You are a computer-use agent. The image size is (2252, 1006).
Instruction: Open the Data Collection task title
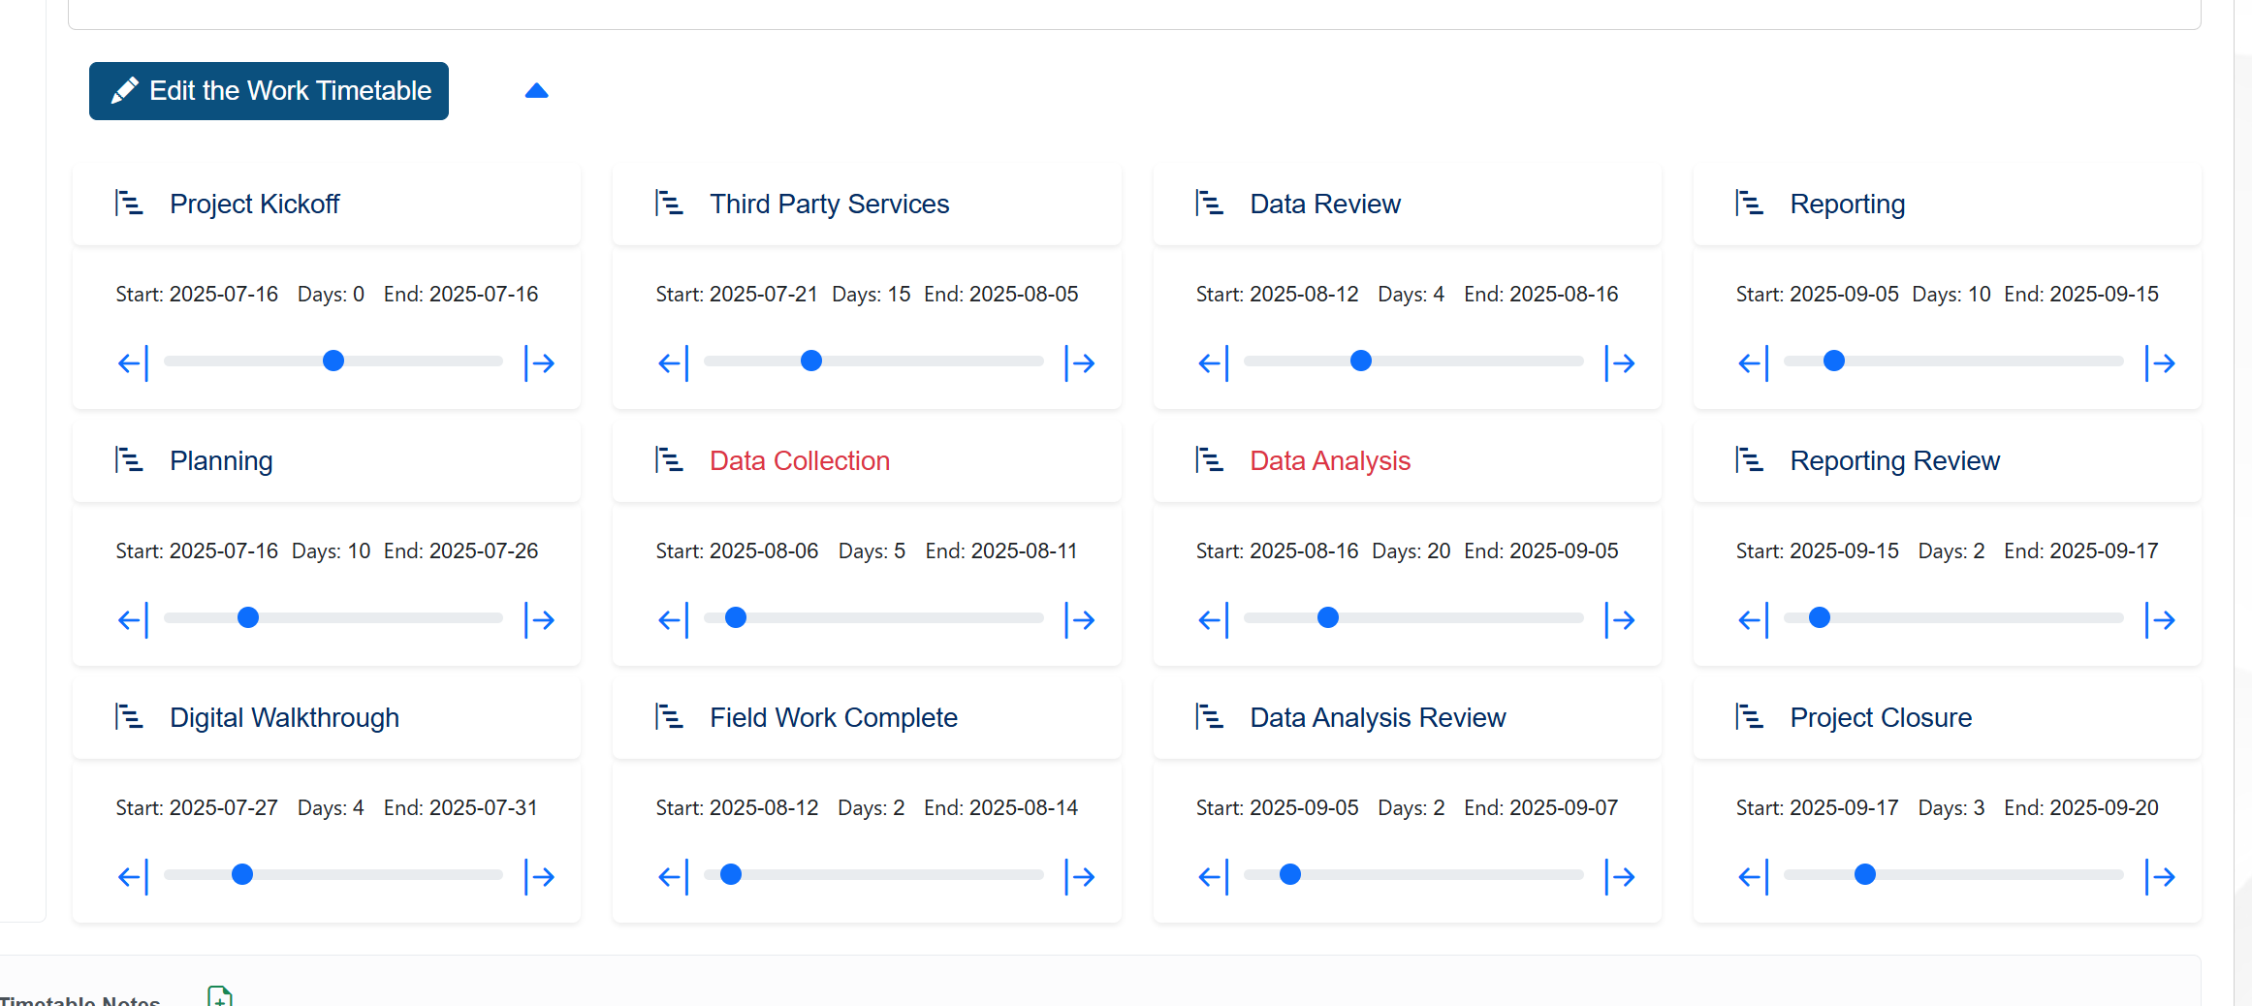coord(799,460)
